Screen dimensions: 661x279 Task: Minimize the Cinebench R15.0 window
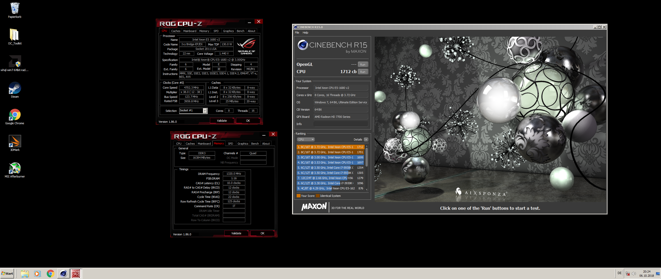595,27
